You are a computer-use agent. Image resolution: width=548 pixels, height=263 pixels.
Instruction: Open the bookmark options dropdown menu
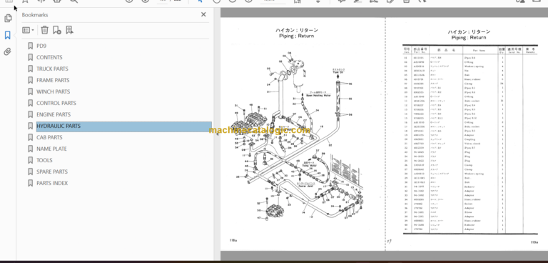pos(28,30)
